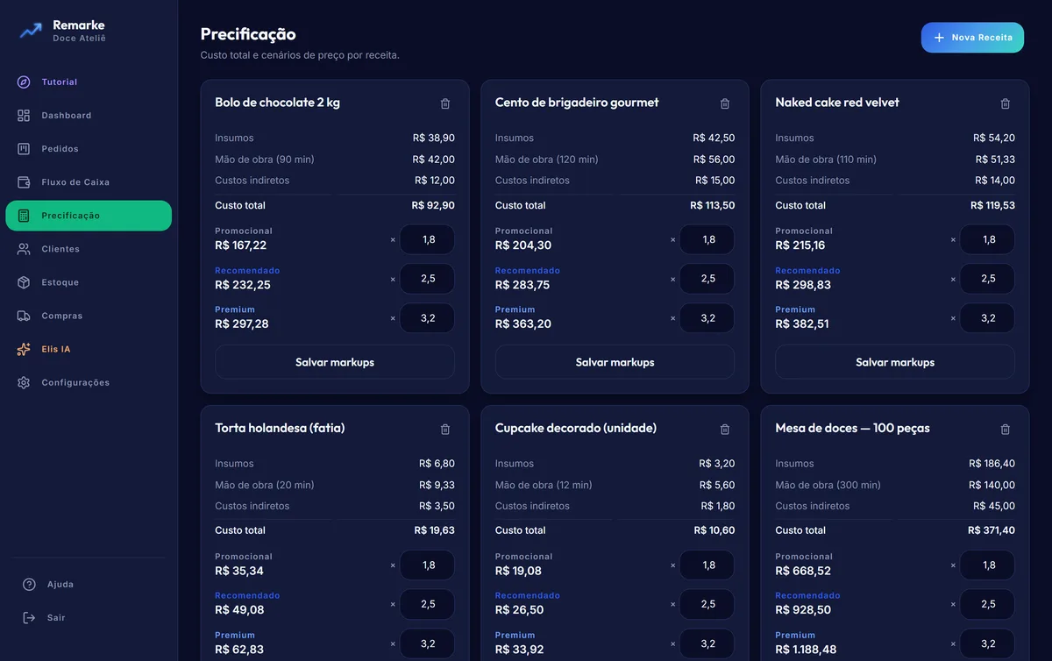This screenshot has height=661, width=1052.
Task: Edit Premium markup for Bolo de chocolate
Action: [428, 318]
